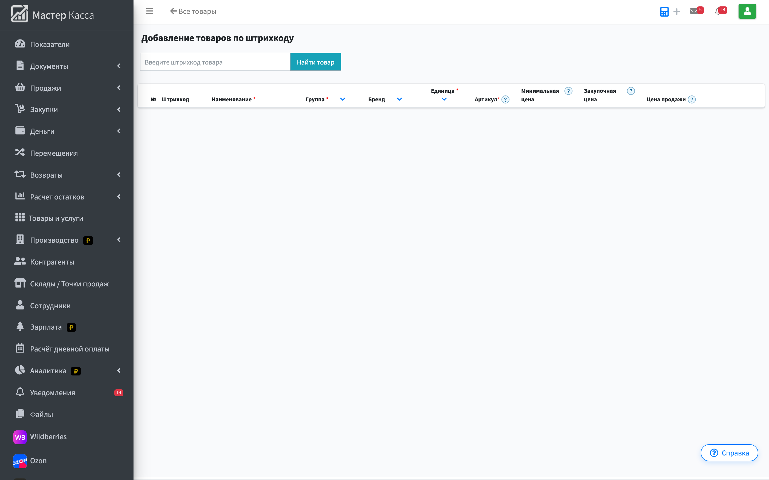Click the Штрихкод column header

coord(175,99)
